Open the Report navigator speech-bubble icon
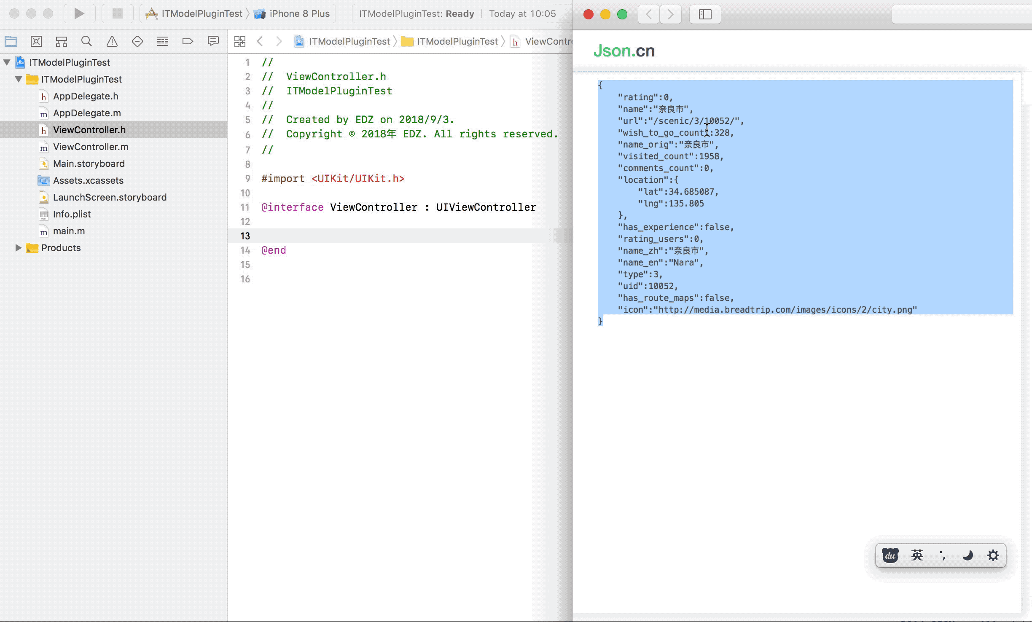 tap(213, 41)
